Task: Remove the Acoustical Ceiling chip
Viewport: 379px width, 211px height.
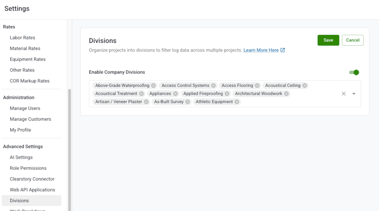Action: pos(304,86)
